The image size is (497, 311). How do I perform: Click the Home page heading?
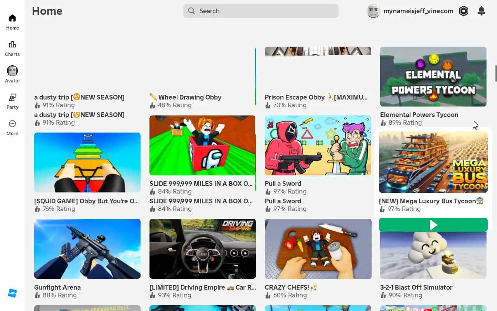47,11
